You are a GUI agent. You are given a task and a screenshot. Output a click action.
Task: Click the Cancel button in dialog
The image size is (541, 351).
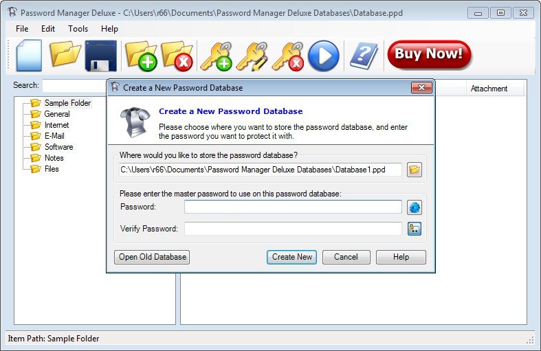point(346,257)
